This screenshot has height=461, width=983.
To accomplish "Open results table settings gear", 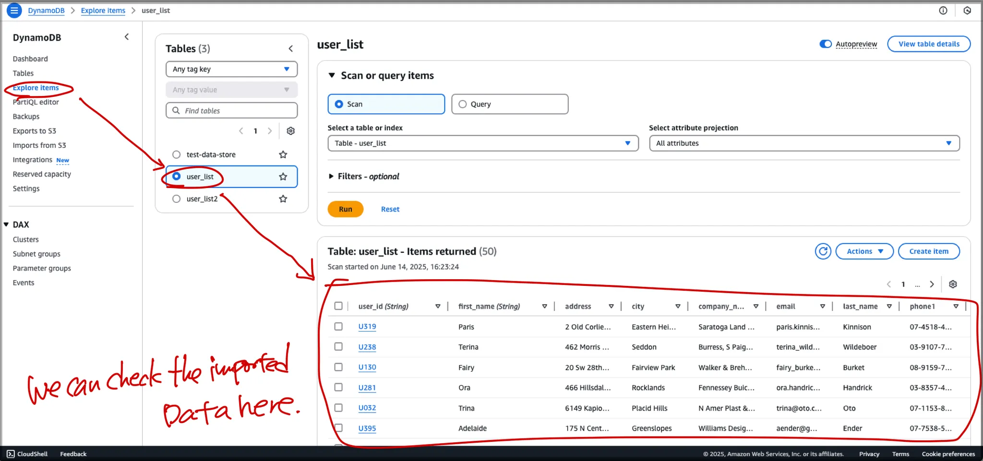I will click(x=953, y=284).
